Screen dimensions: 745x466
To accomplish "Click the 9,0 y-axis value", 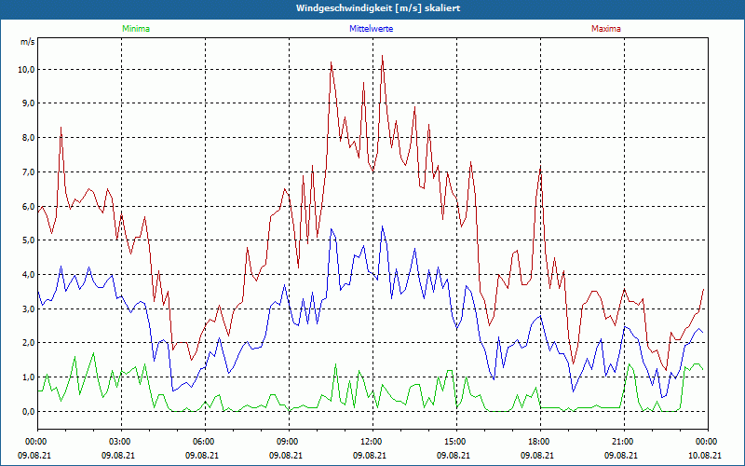I will pos(28,103).
